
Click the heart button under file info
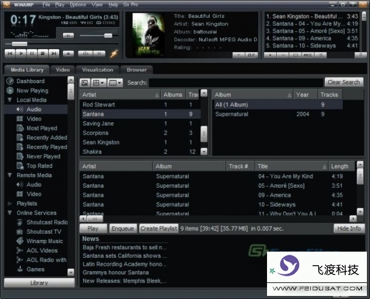point(239,55)
